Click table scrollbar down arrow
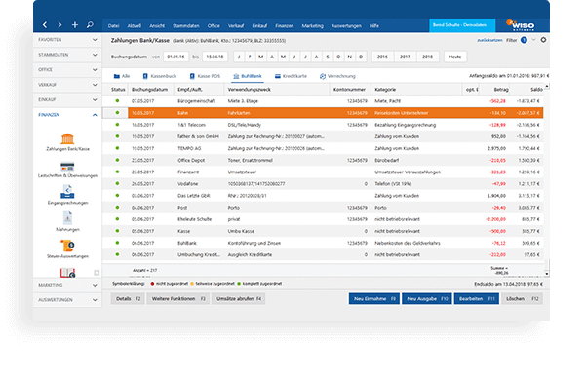Image resolution: width=585 pixels, height=382 pixels. [x=547, y=274]
